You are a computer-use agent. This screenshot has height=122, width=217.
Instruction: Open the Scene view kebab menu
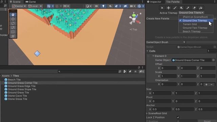pyautogui.click(x=142, y=1)
